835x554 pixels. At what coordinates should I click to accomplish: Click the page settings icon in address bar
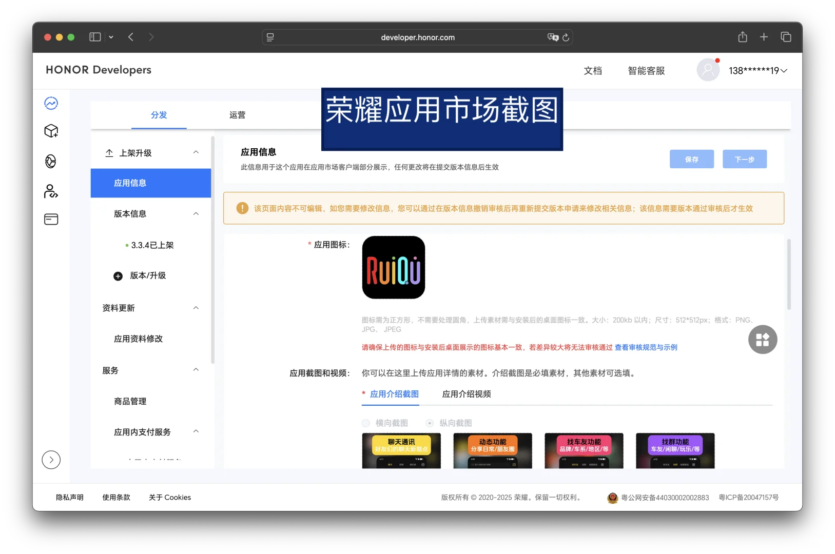pyautogui.click(x=270, y=37)
